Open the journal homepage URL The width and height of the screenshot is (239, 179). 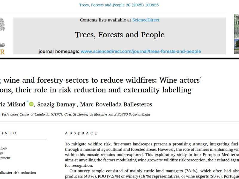[141, 51]
